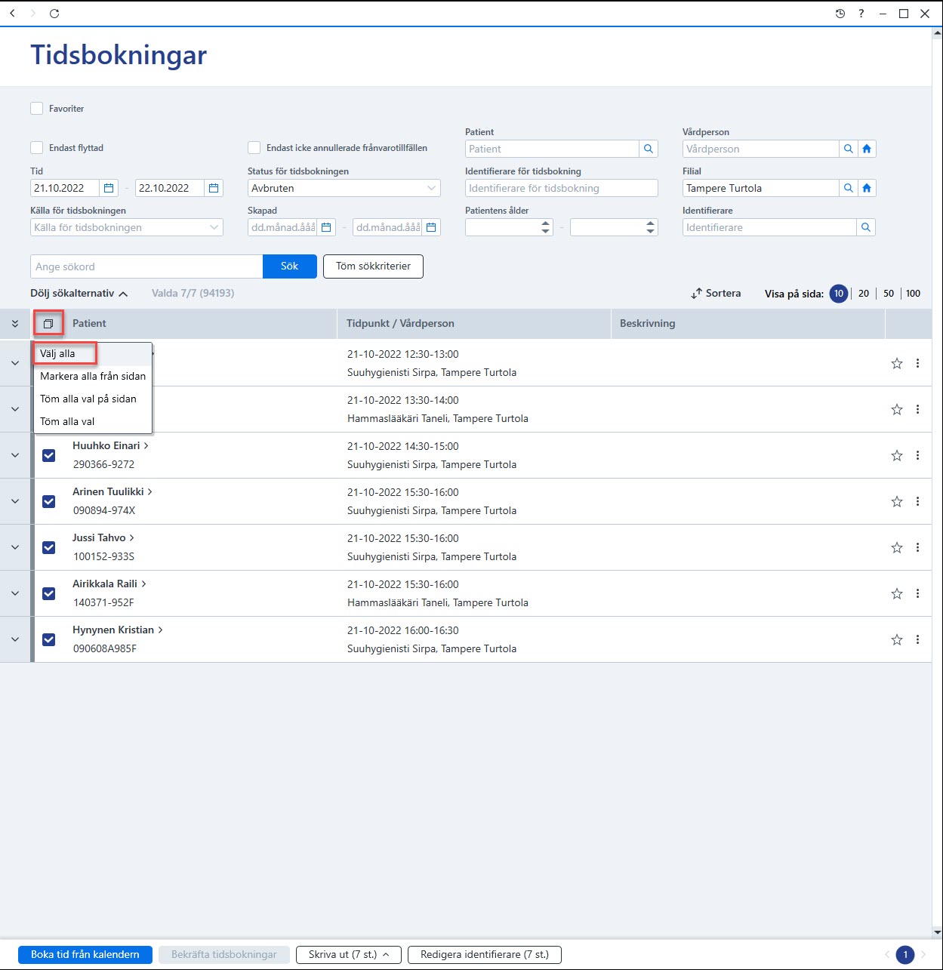Screen dimensions: 943x970
Task: Expand the Källa för tidsbokningen dropdown
Action: point(127,227)
